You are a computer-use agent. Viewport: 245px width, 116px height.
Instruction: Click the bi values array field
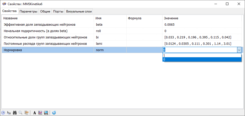coord(198,37)
